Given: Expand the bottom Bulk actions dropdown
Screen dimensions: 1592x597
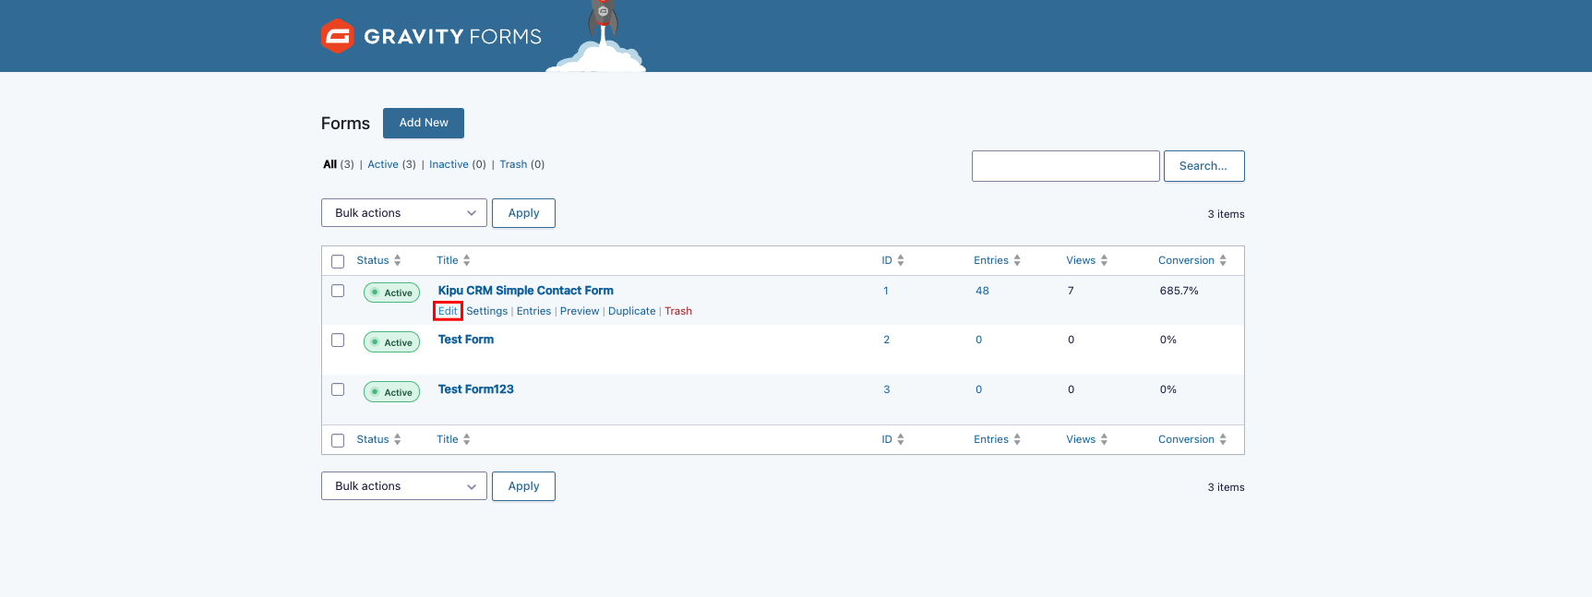Looking at the screenshot, I should 403,486.
